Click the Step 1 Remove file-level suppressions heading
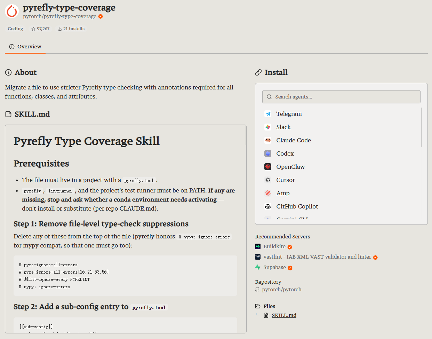The width and height of the screenshot is (432, 339). tap(101, 224)
